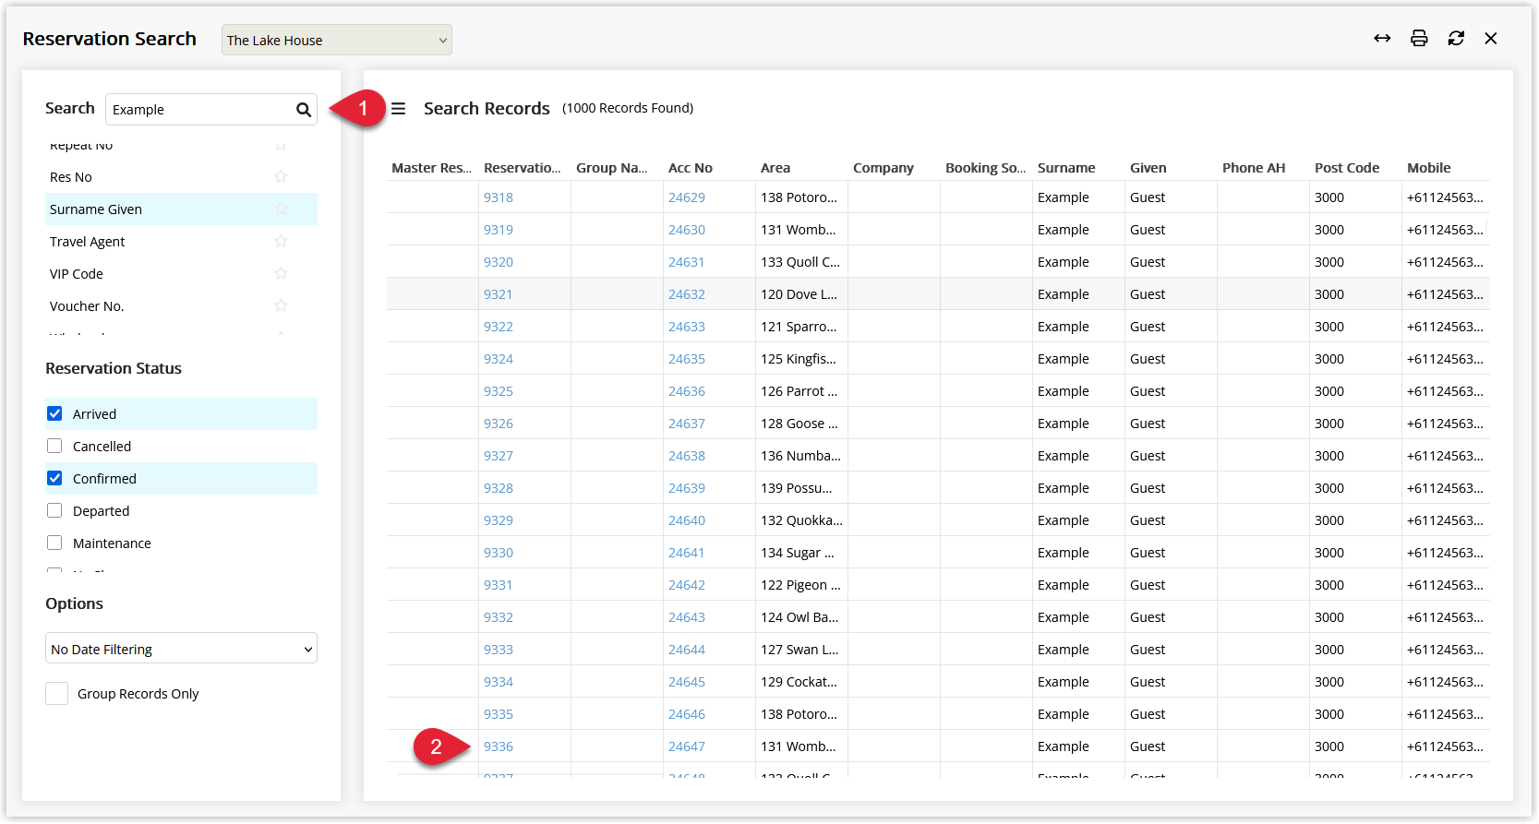Open the No Date Filtering dropdown
Viewport: 1539px width, 824px height.
181,649
